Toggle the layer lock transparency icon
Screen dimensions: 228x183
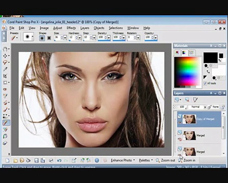(x=223, y=107)
